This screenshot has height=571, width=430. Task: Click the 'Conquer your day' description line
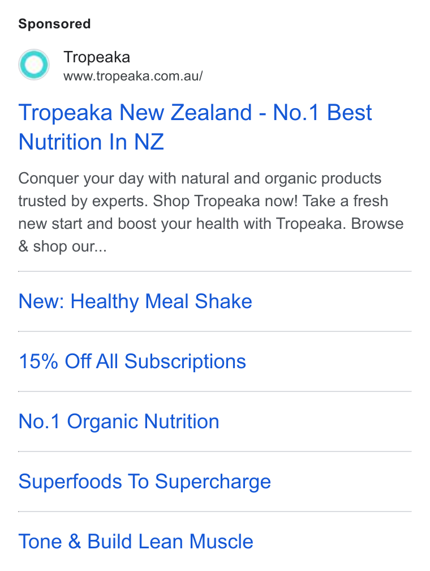200,179
